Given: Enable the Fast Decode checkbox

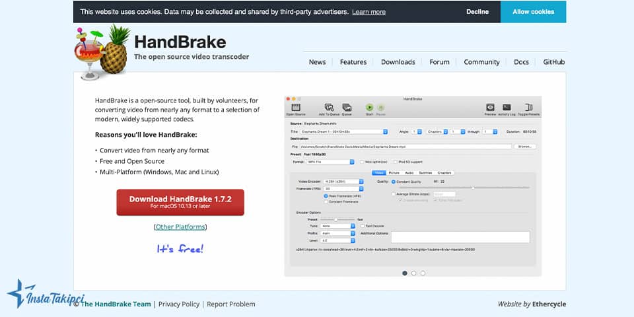Looking at the screenshot, I should click(363, 226).
